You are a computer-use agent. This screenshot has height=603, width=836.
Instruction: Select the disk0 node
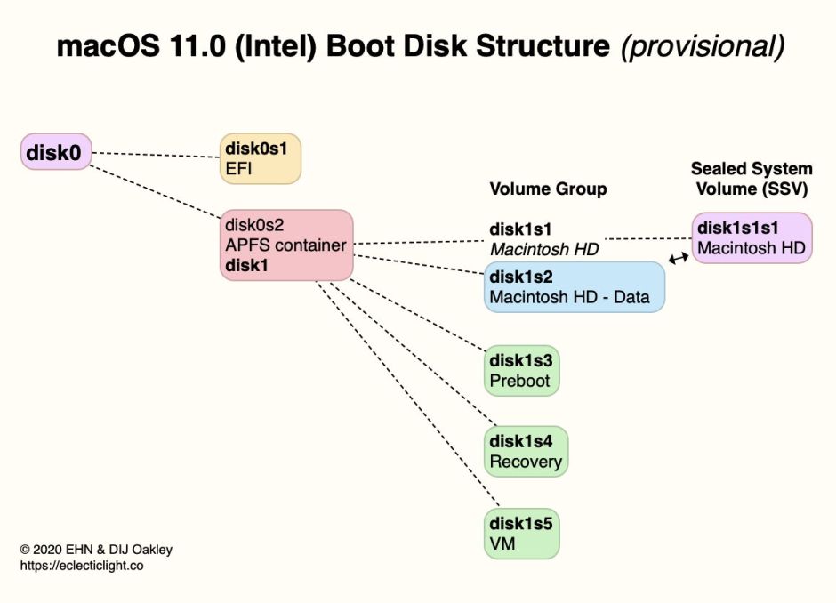(54, 153)
